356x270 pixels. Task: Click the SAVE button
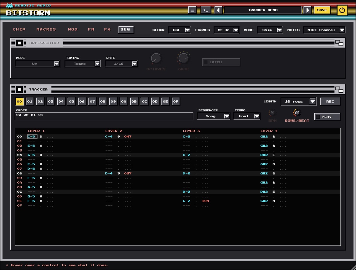(322, 10)
